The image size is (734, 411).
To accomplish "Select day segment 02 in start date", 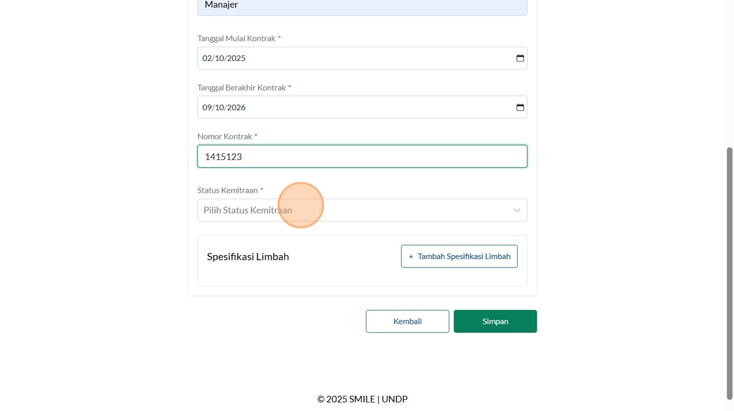I will point(207,58).
